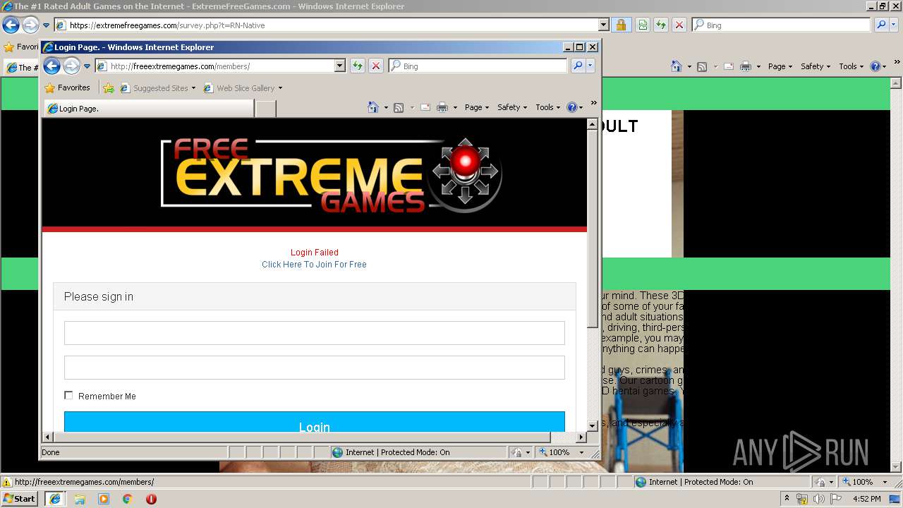Open Windows Explorer folder on the taskbar
The image size is (903, 508).
click(80, 499)
